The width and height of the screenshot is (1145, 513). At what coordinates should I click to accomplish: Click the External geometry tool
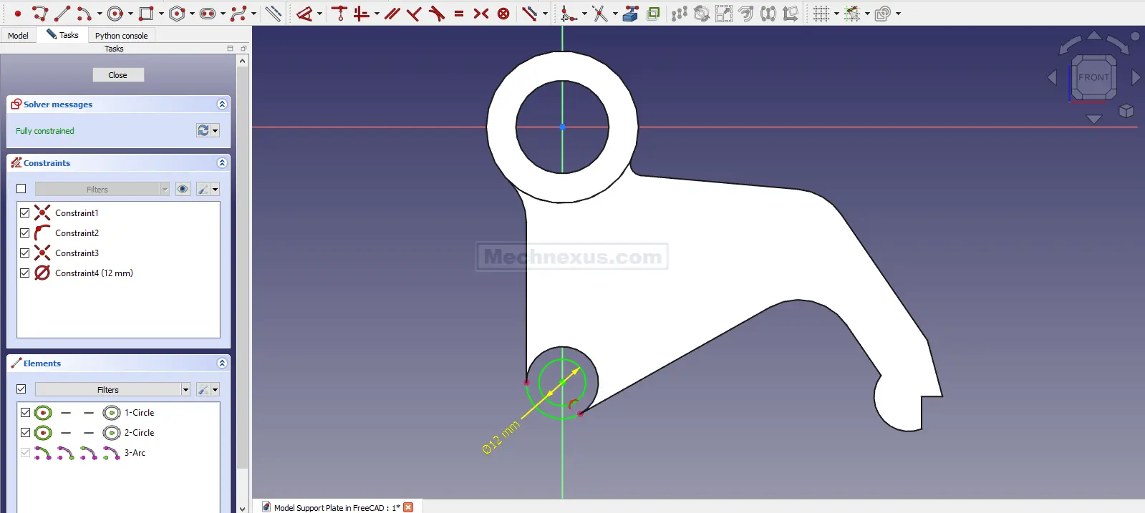[x=630, y=14]
